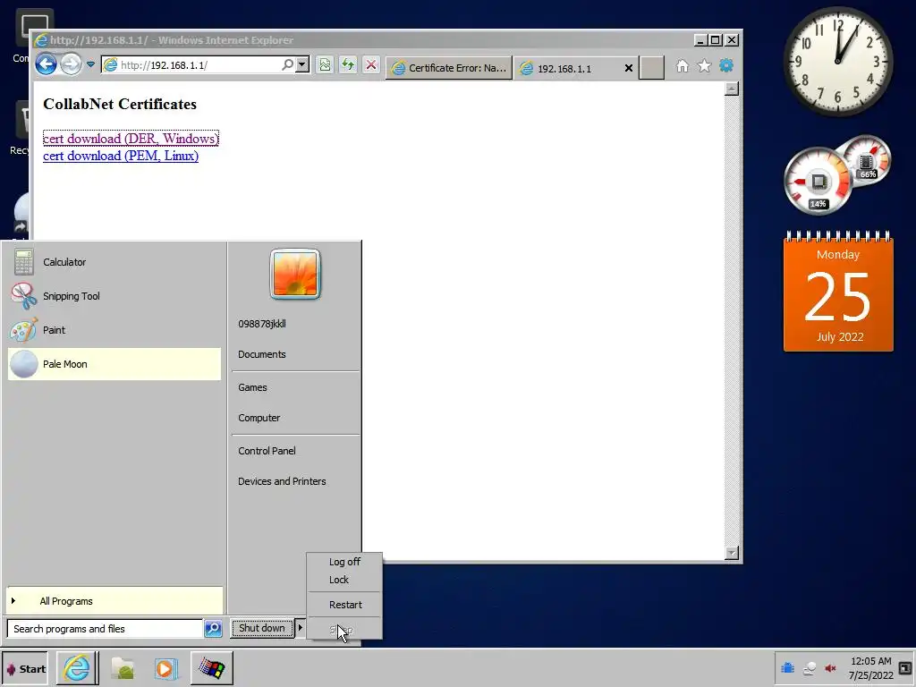Image resolution: width=916 pixels, height=687 pixels.
Task: Click the muted volume tray icon
Action: click(830, 667)
